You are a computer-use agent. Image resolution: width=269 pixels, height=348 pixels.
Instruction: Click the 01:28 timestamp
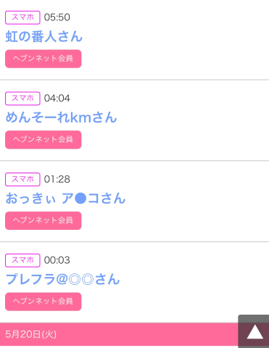(x=57, y=179)
